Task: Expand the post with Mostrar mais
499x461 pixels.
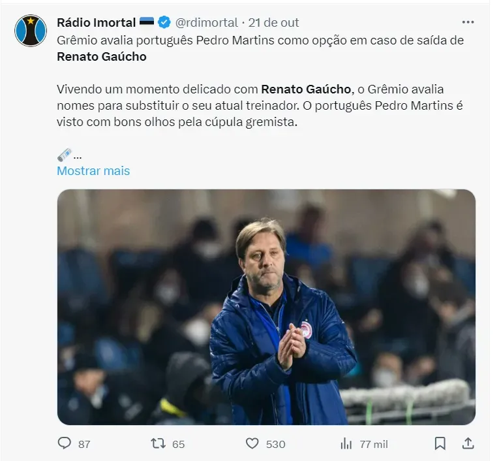Action: tap(93, 171)
